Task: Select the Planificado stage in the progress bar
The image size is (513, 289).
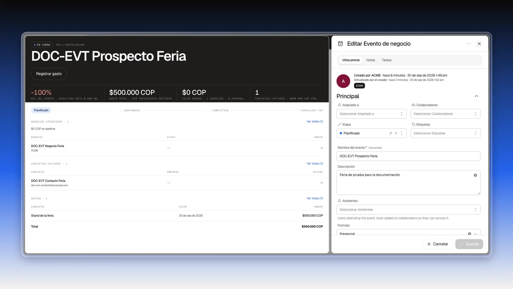Action: [41, 110]
